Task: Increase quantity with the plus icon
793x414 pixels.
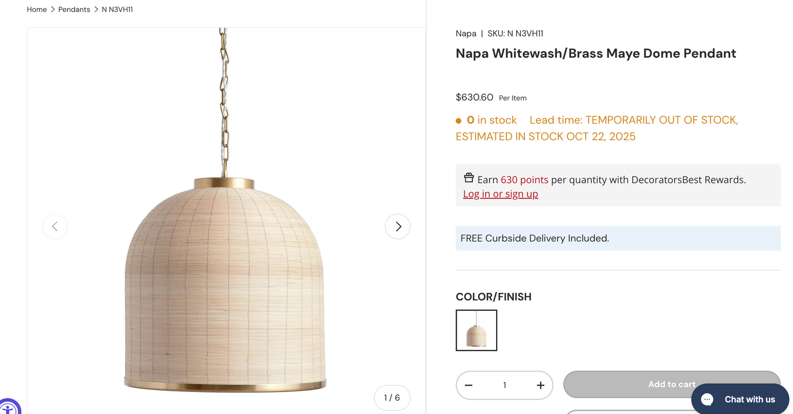Action: (x=540, y=385)
